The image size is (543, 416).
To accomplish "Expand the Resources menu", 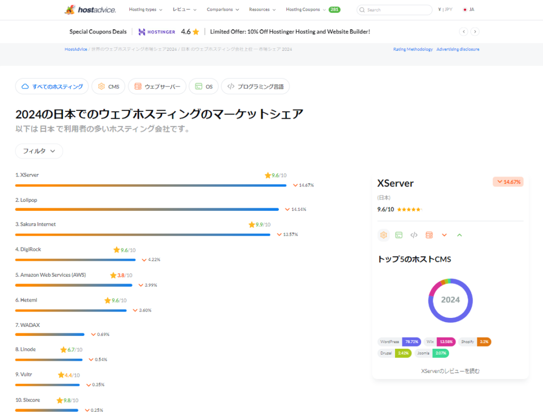I will pos(262,10).
